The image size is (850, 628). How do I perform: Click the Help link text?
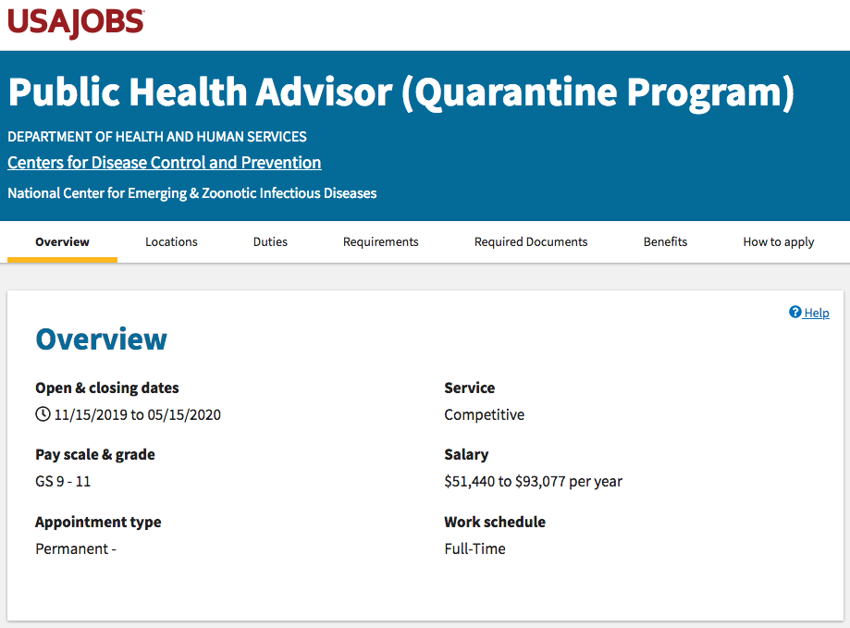[x=817, y=314]
